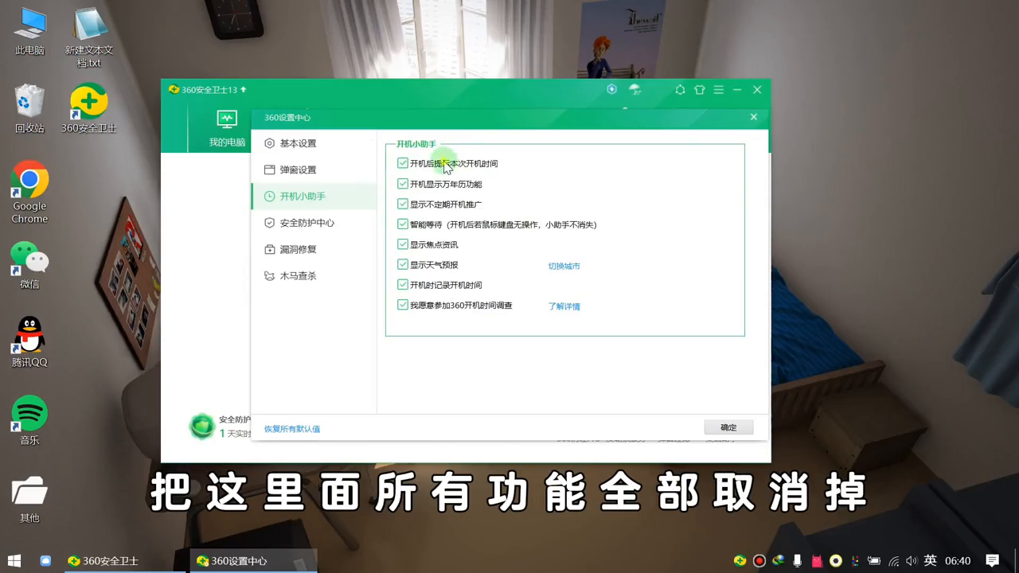Click the hexagon nodes icon in 360 title bar
Viewport: 1019px width, 573px height.
click(680, 90)
